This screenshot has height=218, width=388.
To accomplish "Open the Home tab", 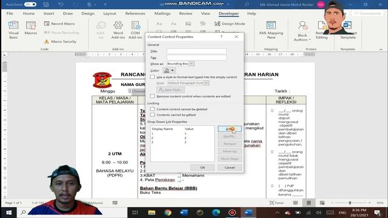I will (x=28, y=13).
